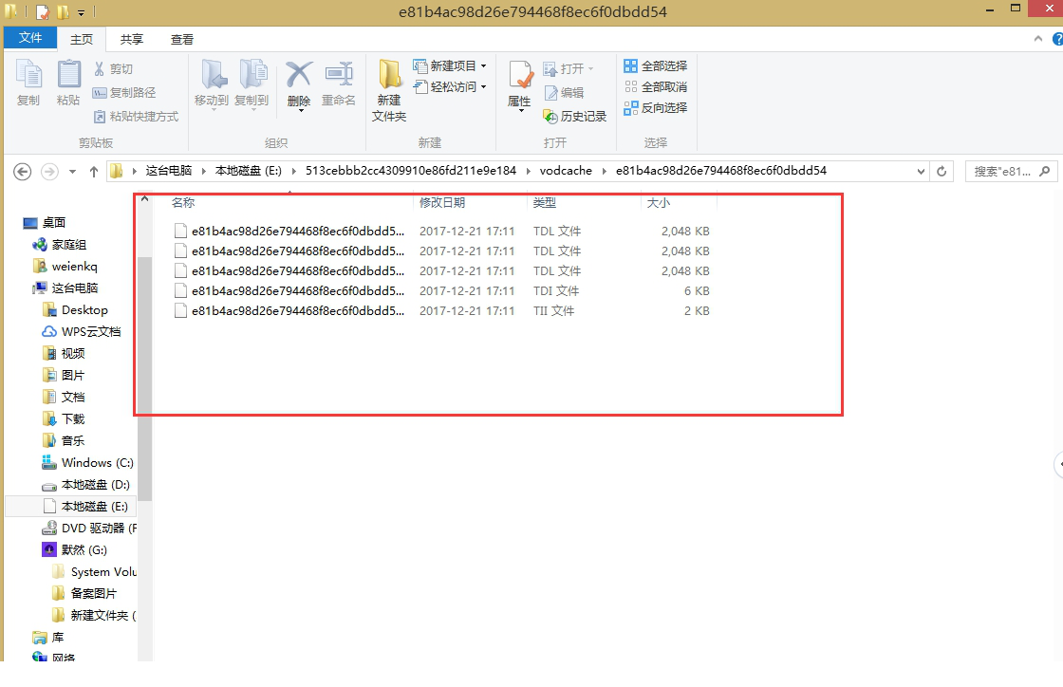Switch to the Home (主页) tab

pyautogui.click(x=82, y=39)
